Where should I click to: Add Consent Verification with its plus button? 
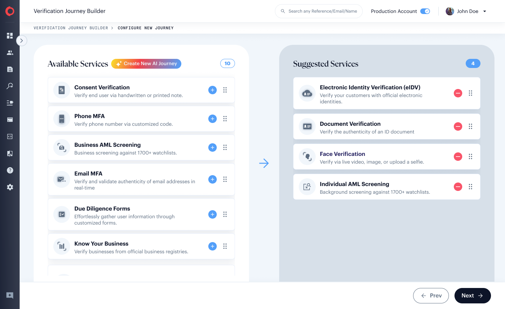point(213,90)
